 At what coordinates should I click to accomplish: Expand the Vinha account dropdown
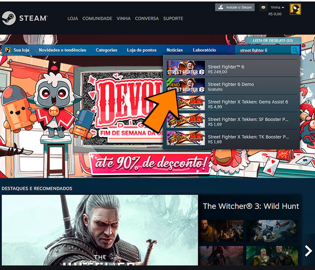click(277, 7)
